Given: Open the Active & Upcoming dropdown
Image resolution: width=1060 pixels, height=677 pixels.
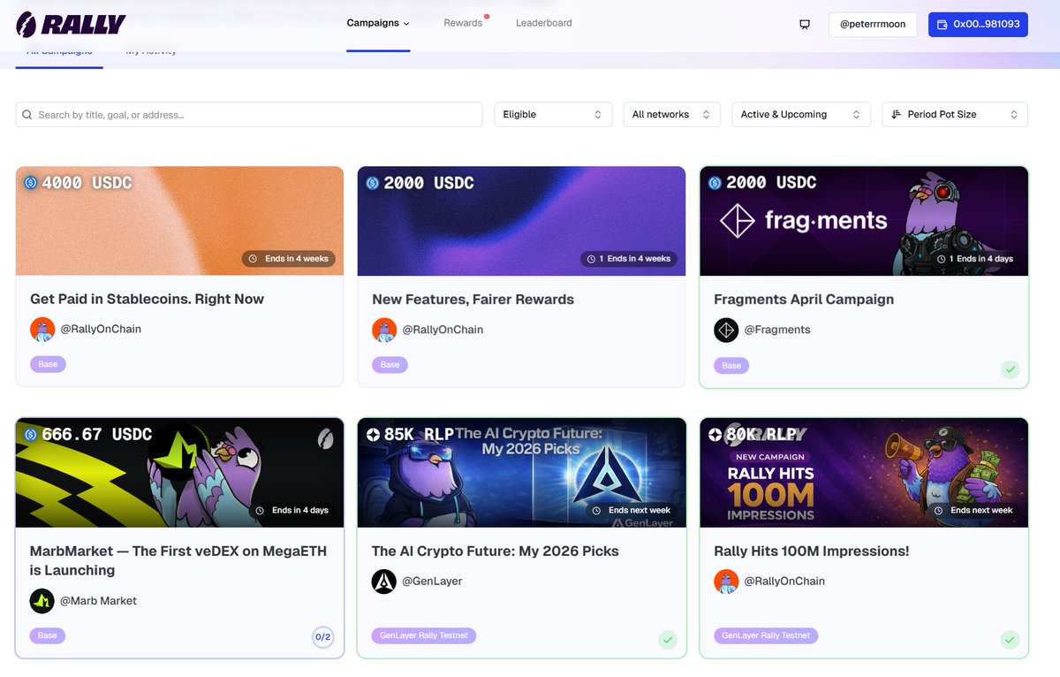Looking at the screenshot, I should click(x=801, y=115).
